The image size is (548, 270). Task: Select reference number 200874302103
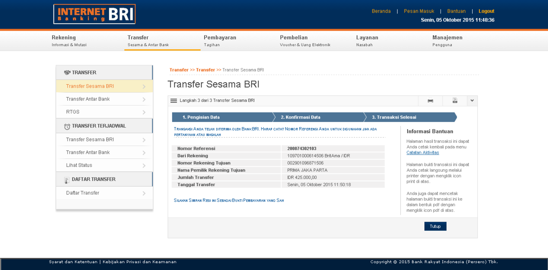click(x=302, y=148)
